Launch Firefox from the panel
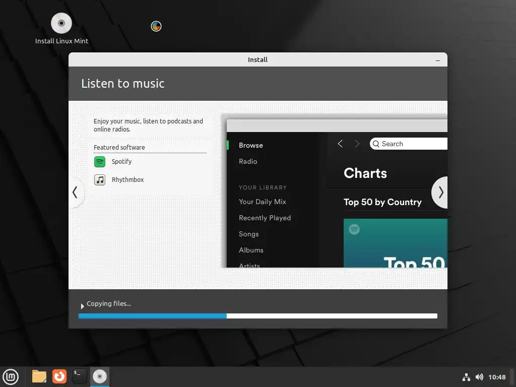The height and width of the screenshot is (387, 516). coord(59,376)
